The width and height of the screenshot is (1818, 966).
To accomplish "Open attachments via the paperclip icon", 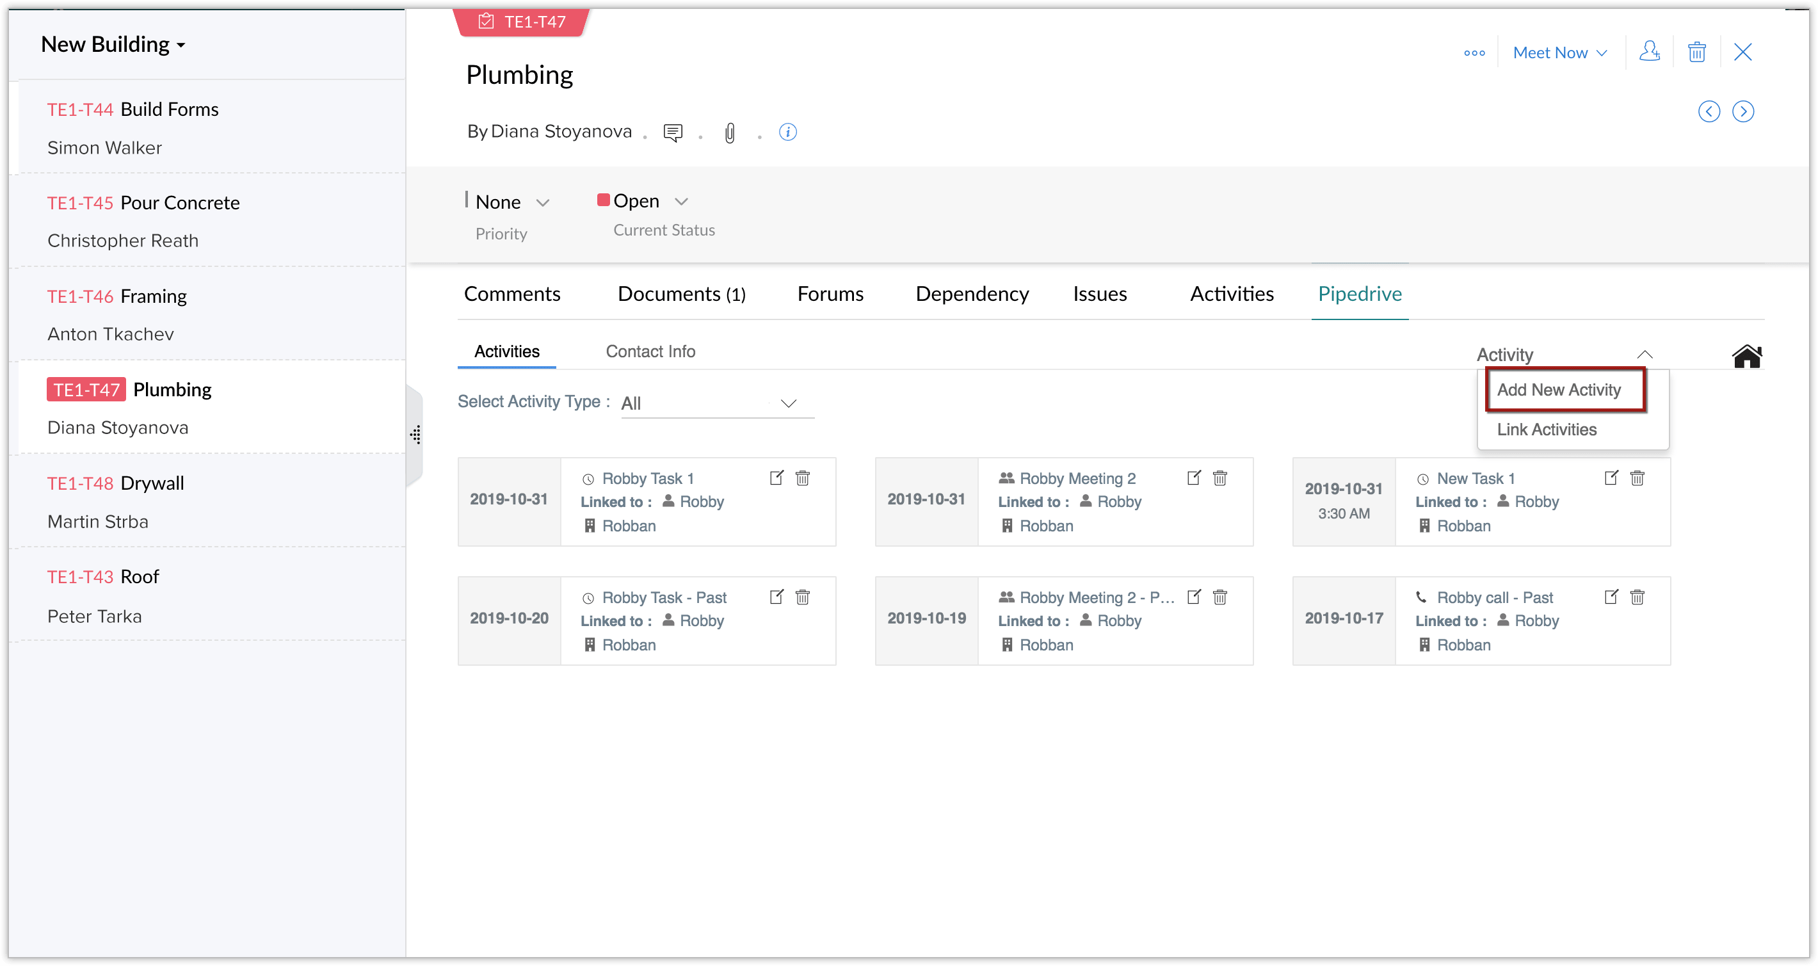I will point(730,132).
